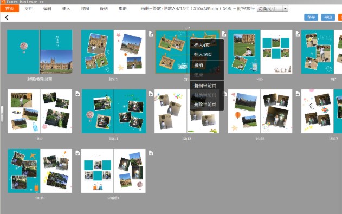Click the 12|13 page label
This screenshot has width=342, height=214.
coord(186,138)
